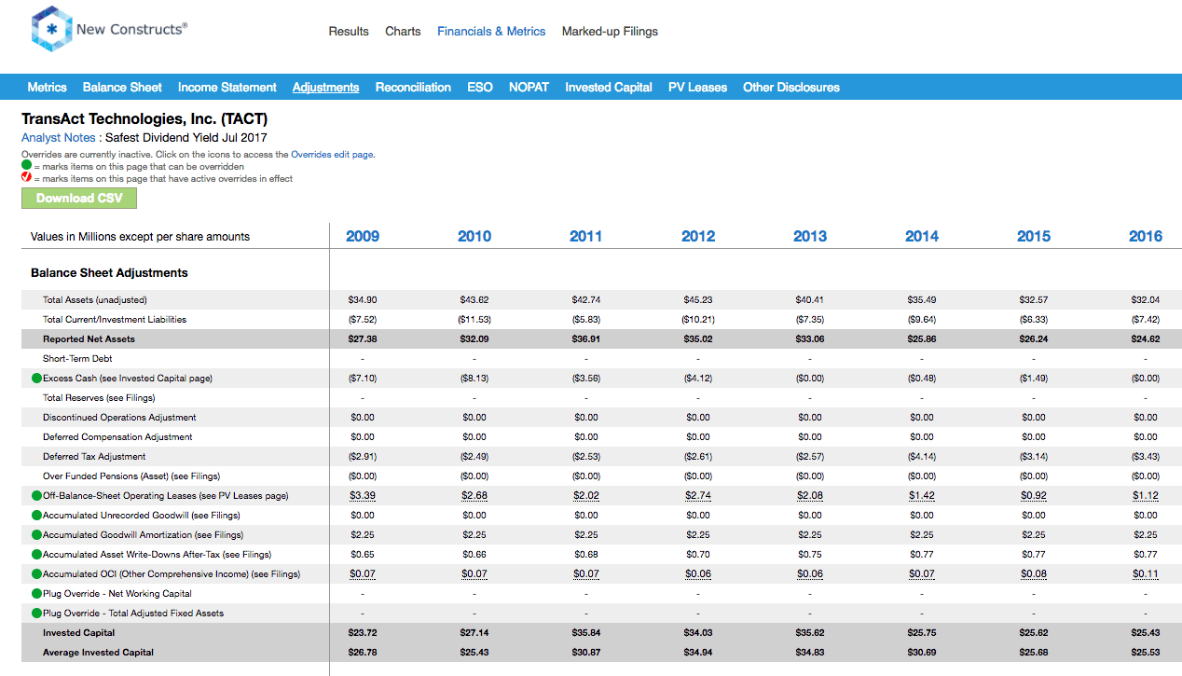This screenshot has height=676, width=1182.
Task: Open the 2012 operating leases value $2.74
Action: tap(698, 496)
